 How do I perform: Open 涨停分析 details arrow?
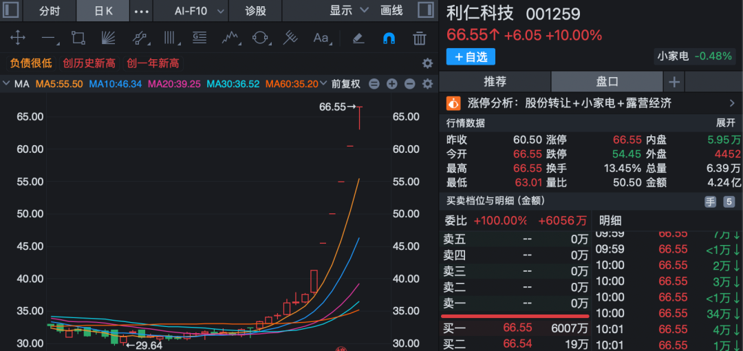pyautogui.click(x=732, y=103)
